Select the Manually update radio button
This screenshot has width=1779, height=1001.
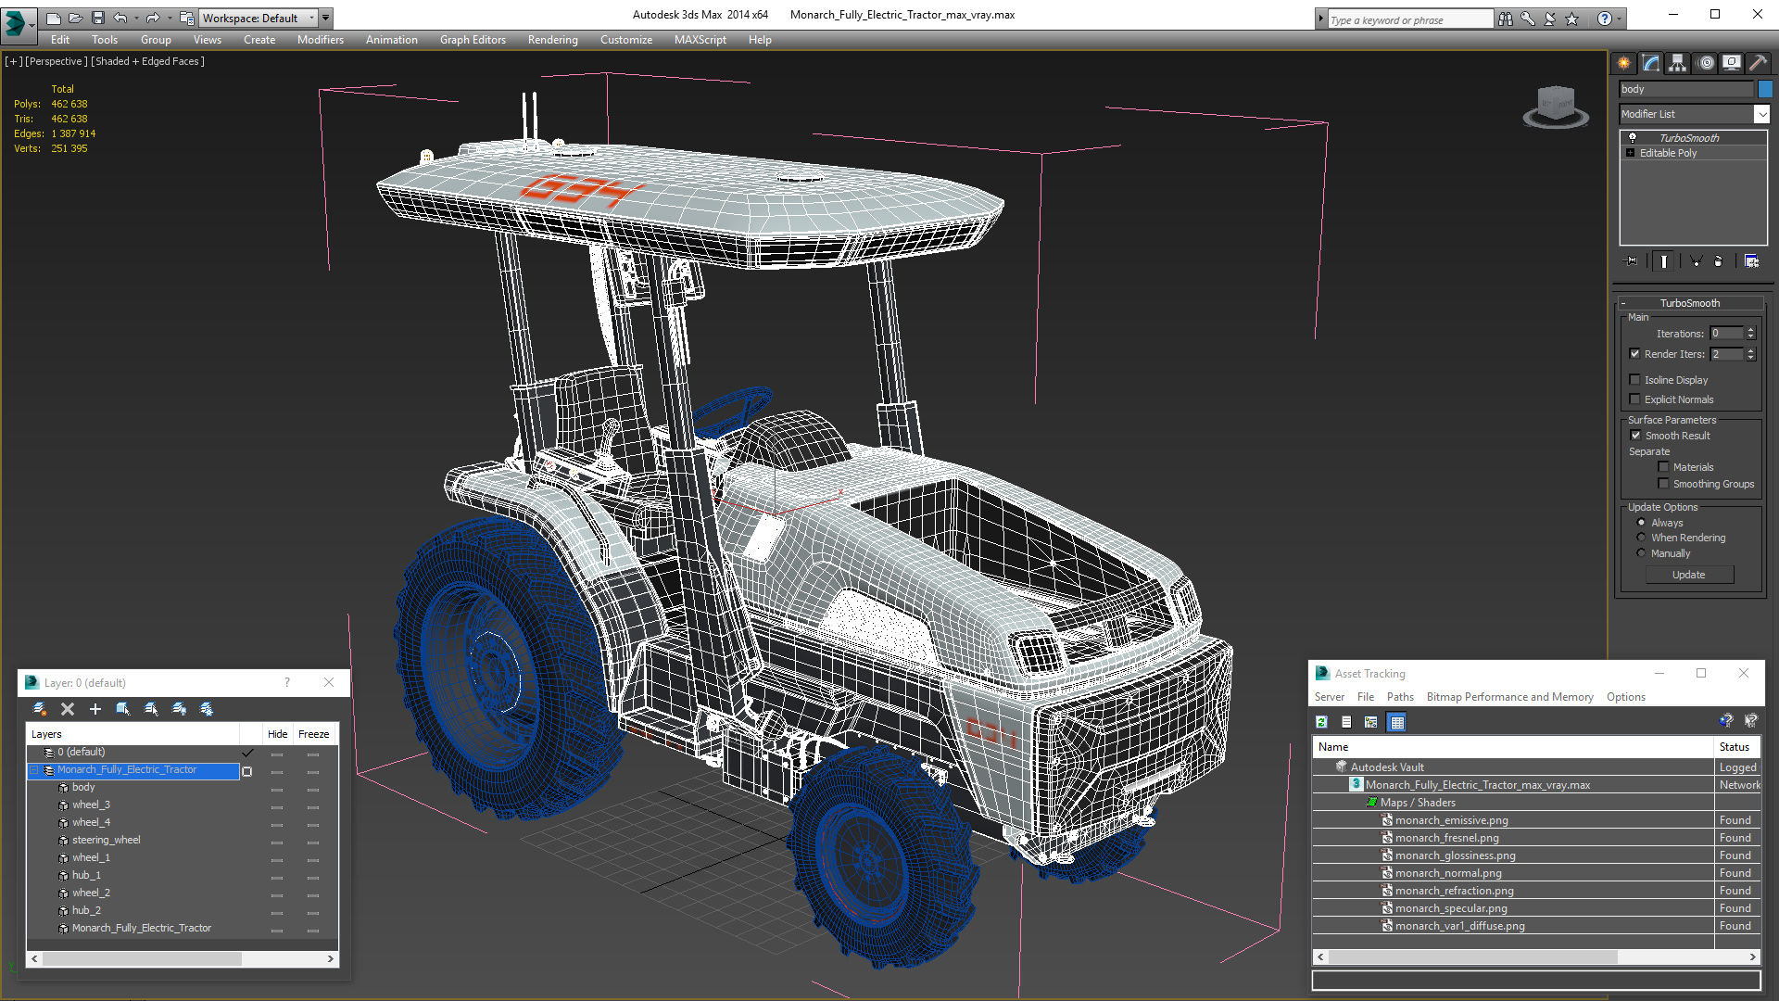coord(1641,553)
